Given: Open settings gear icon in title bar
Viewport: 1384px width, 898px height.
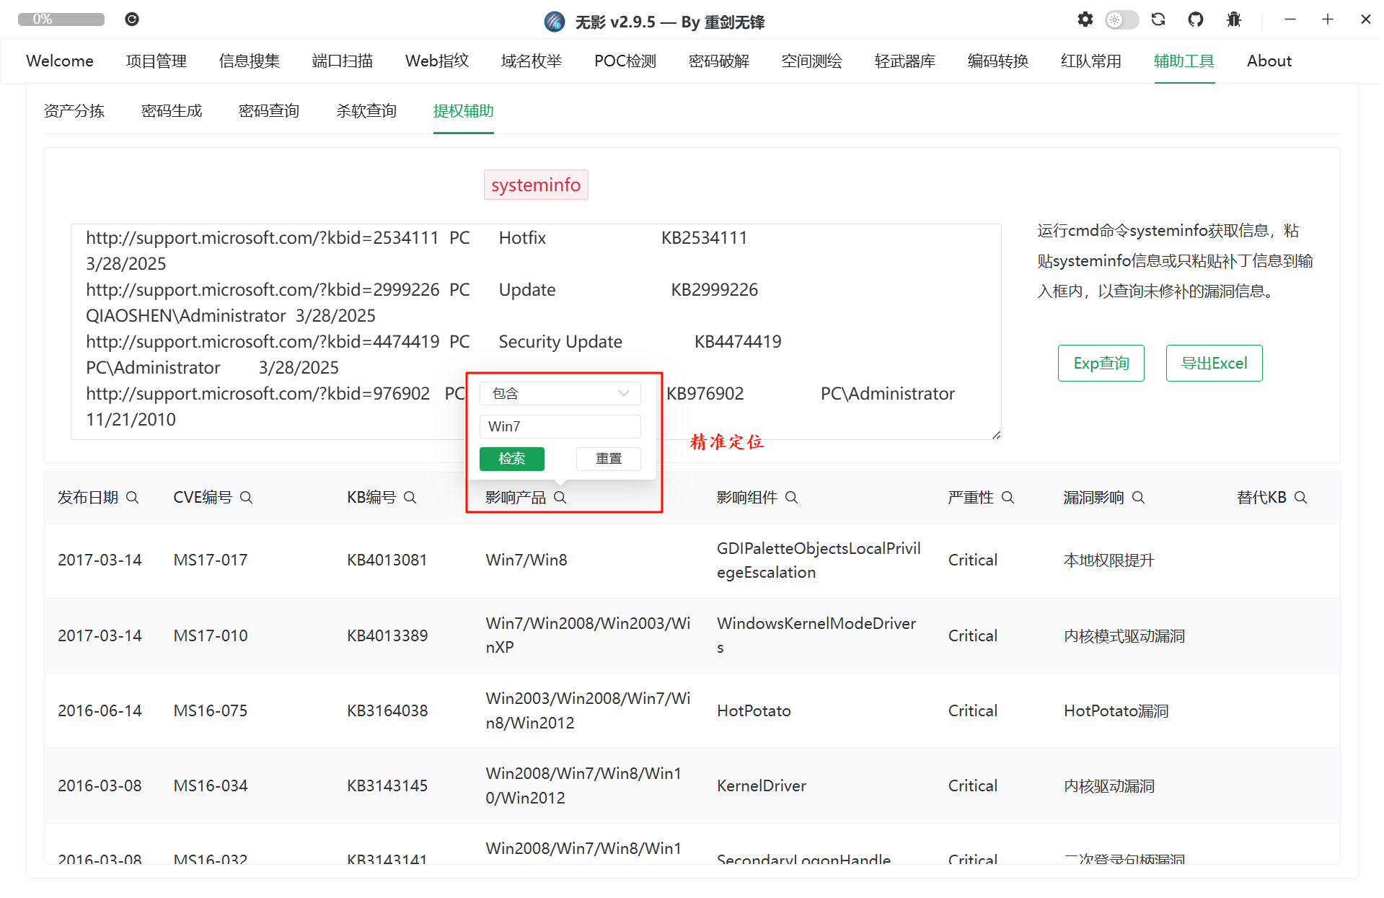Looking at the screenshot, I should [1085, 19].
